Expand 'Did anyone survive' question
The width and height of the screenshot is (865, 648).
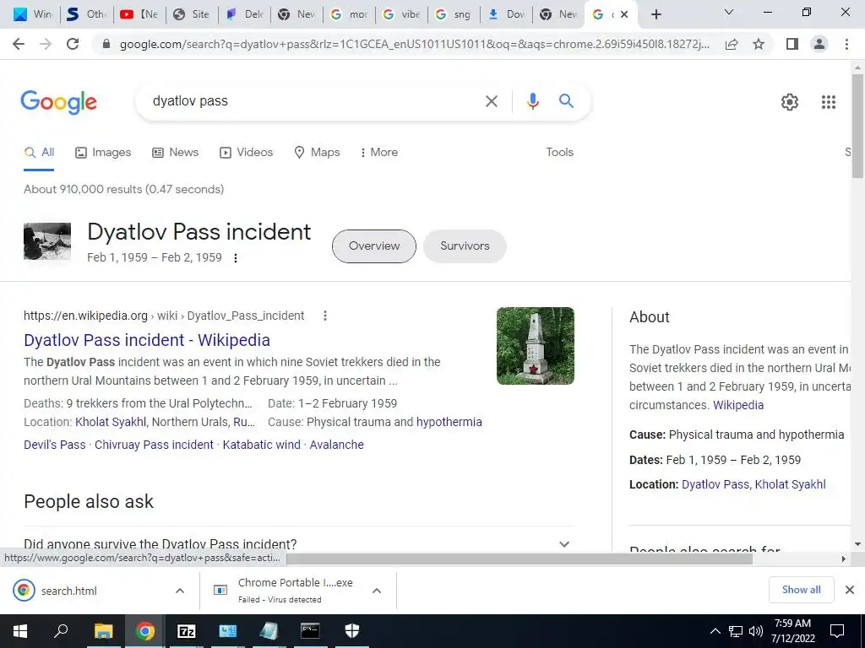(x=298, y=543)
